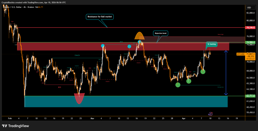Click the TradingView logo
Screen dimensions: 258x131
pos(15,126)
